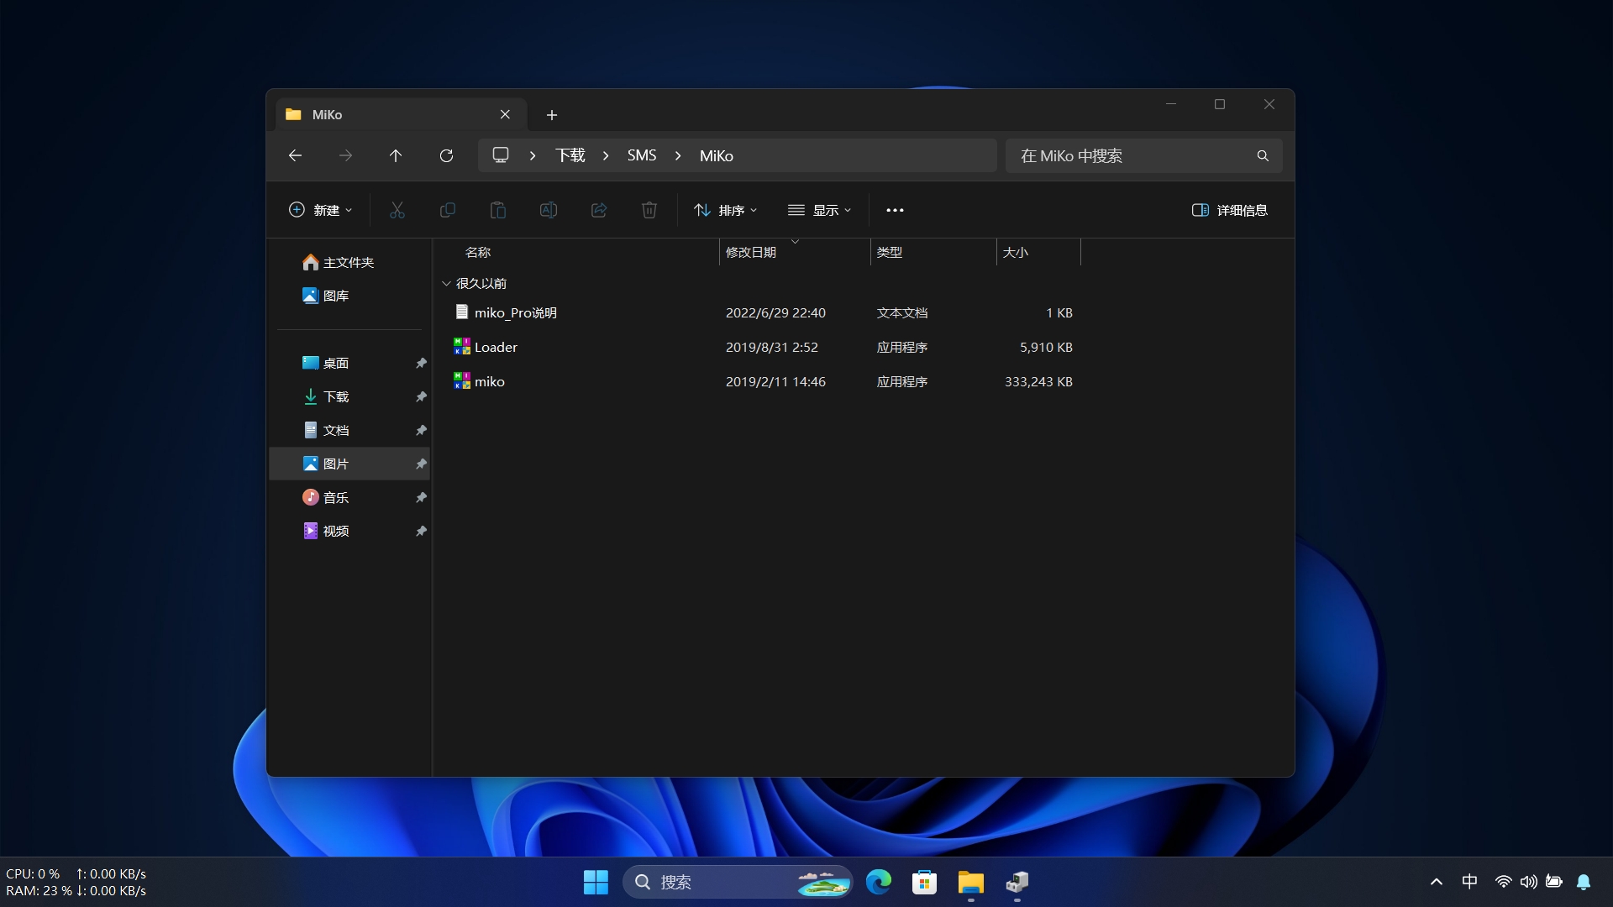1613x907 pixels.
Task: Open the Microsoft Store taskbar icon
Action: [924, 883]
